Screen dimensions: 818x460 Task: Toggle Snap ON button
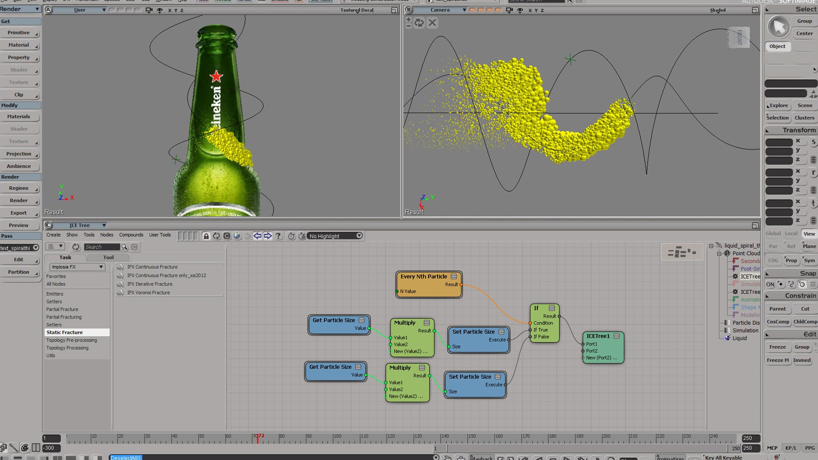(x=770, y=285)
